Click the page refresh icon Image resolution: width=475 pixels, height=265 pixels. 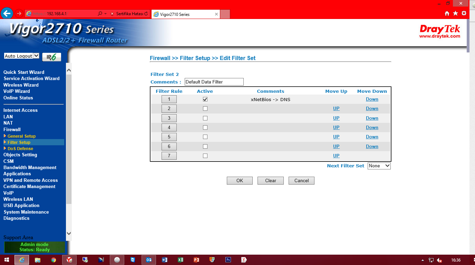tap(146, 14)
